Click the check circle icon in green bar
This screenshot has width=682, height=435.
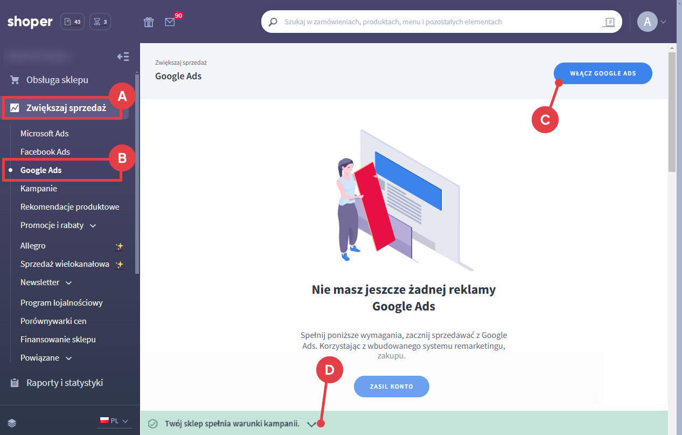(152, 424)
